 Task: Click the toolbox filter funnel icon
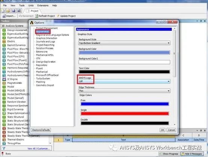pyautogui.click(x=4, y=148)
